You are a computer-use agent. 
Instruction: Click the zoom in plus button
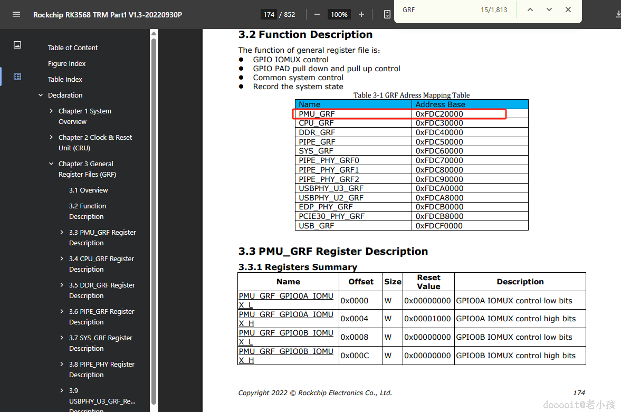click(x=361, y=14)
